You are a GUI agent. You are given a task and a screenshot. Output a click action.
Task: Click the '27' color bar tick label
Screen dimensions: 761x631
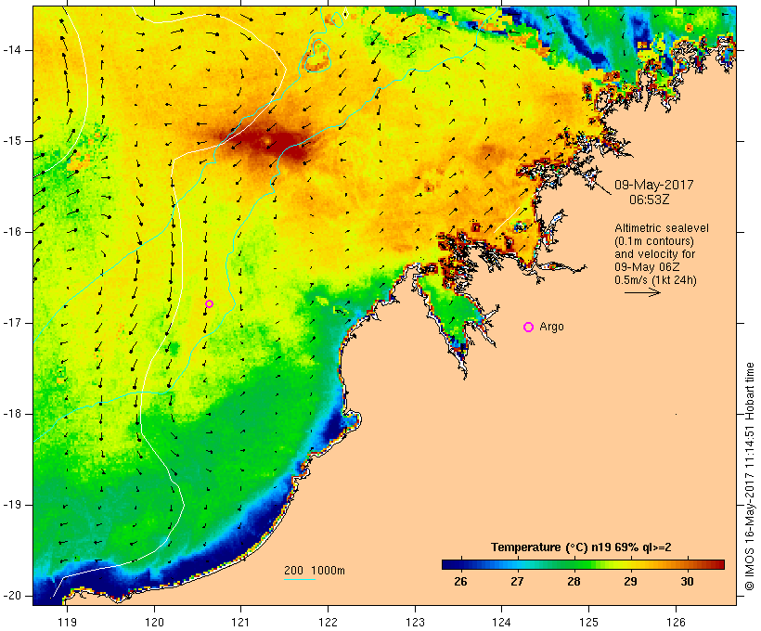pos(517,582)
